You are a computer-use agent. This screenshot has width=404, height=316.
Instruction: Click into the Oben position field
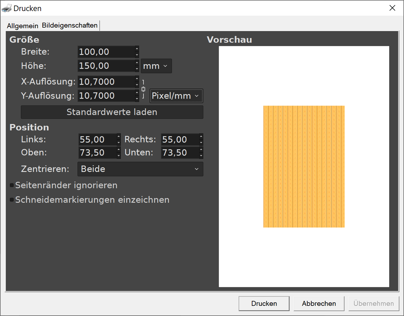[98, 153]
